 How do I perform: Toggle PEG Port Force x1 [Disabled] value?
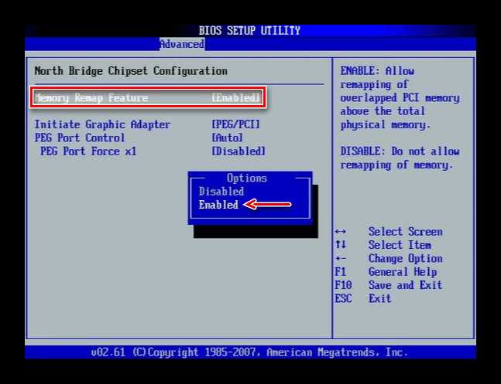click(x=238, y=151)
